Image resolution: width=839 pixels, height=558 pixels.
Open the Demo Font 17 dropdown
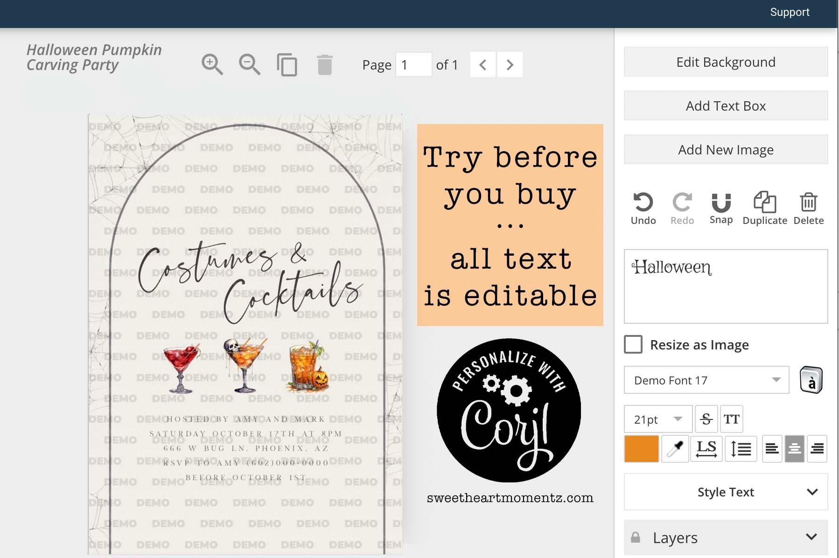(706, 380)
